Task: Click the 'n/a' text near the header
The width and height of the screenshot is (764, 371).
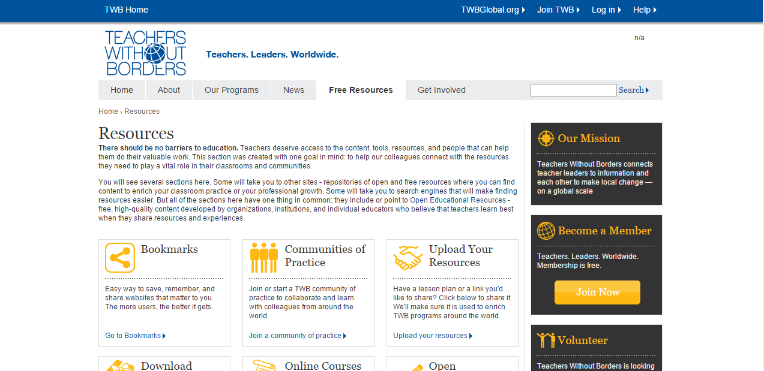Action: pos(639,38)
